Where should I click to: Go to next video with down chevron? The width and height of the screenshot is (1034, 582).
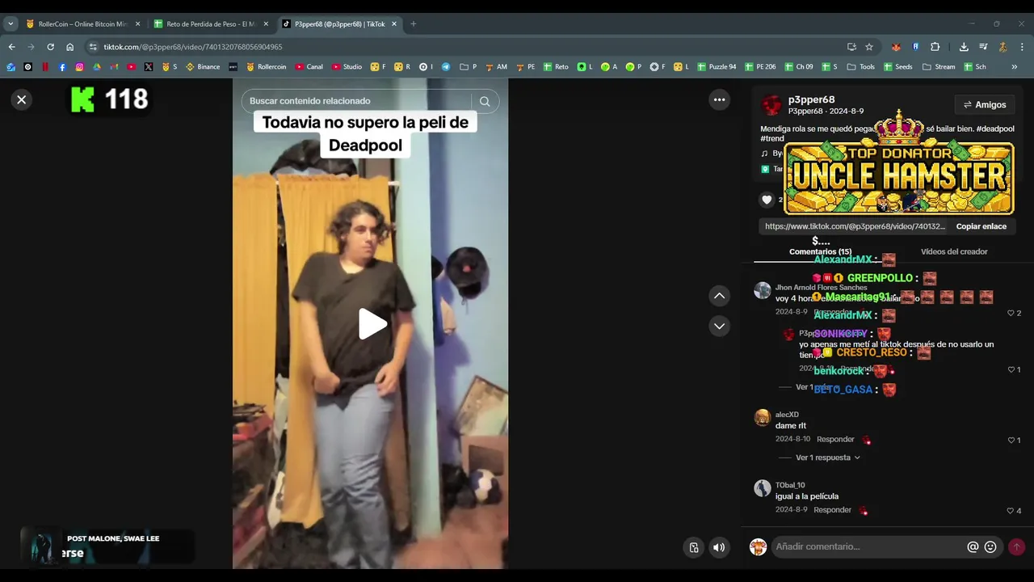(x=719, y=326)
